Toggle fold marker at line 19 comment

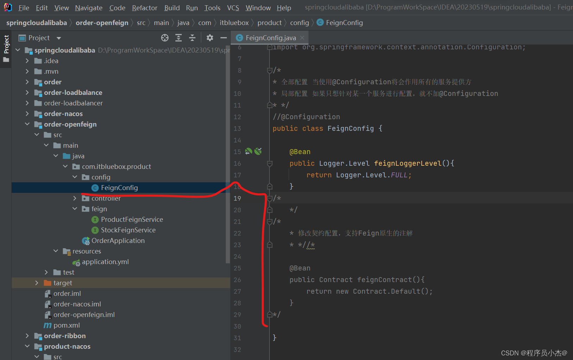coord(270,198)
